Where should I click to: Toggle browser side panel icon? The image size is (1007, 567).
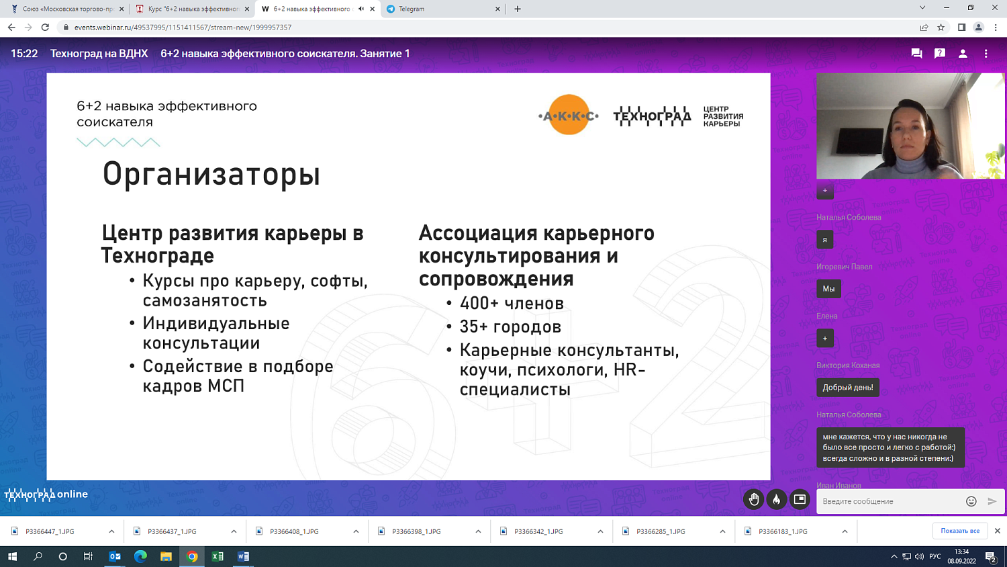(961, 28)
